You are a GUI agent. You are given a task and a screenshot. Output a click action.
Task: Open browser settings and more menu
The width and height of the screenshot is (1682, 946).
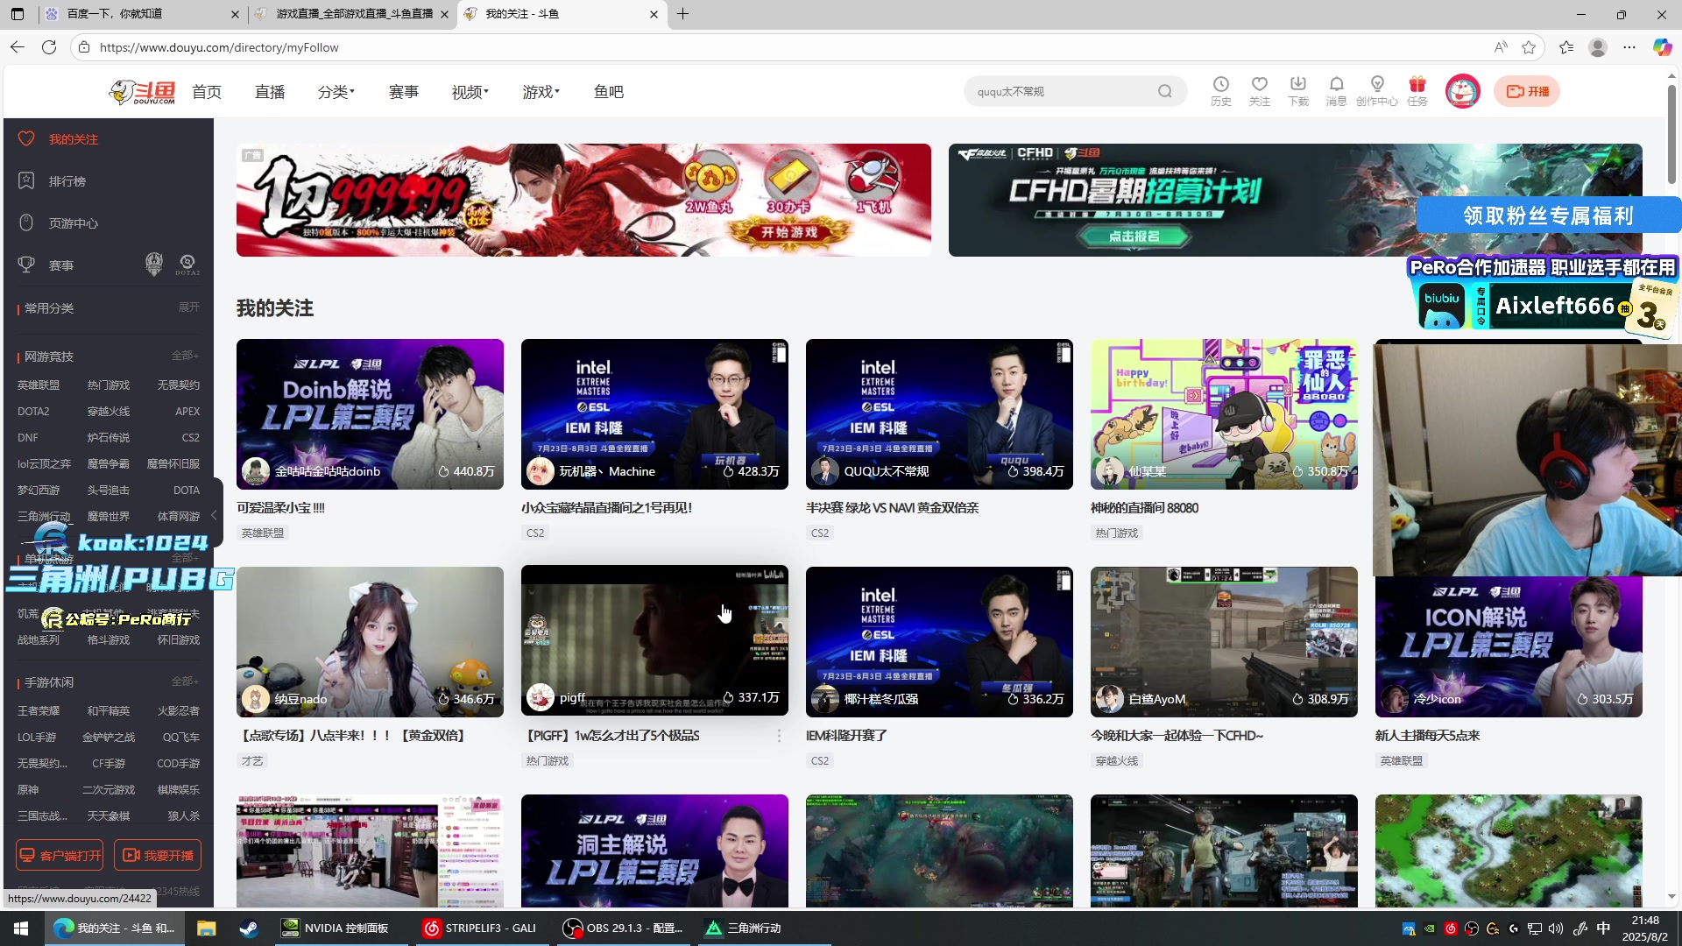pyautogui.click(x=1629, y=47)
